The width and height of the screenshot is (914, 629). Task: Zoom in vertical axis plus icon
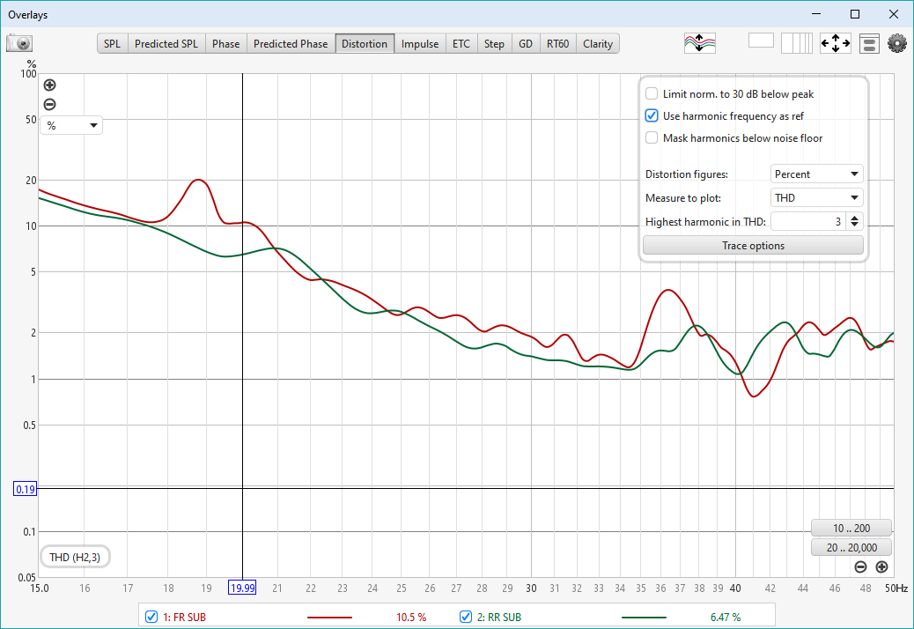[50, 85]
